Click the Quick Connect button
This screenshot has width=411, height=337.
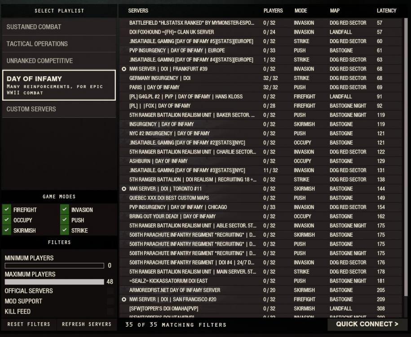367,324
